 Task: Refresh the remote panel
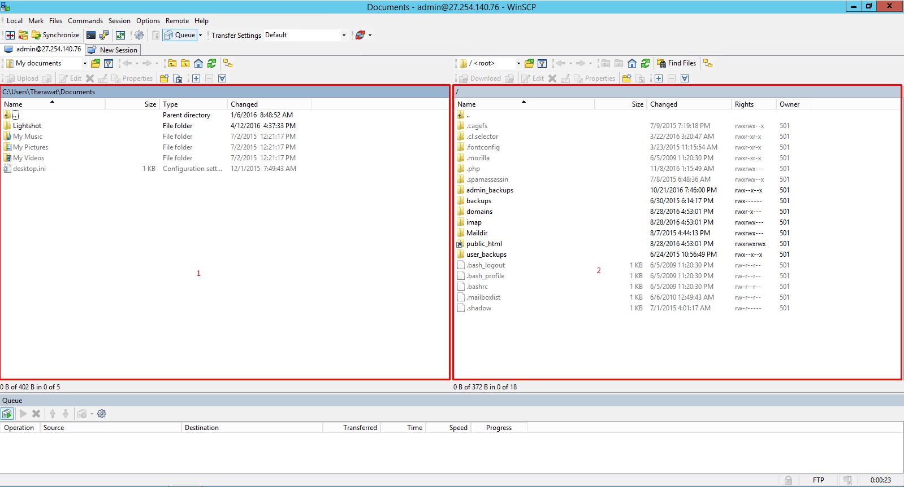[645, 63]
